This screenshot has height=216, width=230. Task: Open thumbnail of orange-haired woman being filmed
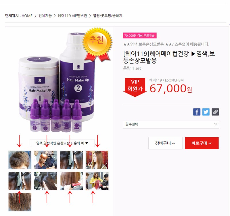pyautogui.click(x=46, y=160)
